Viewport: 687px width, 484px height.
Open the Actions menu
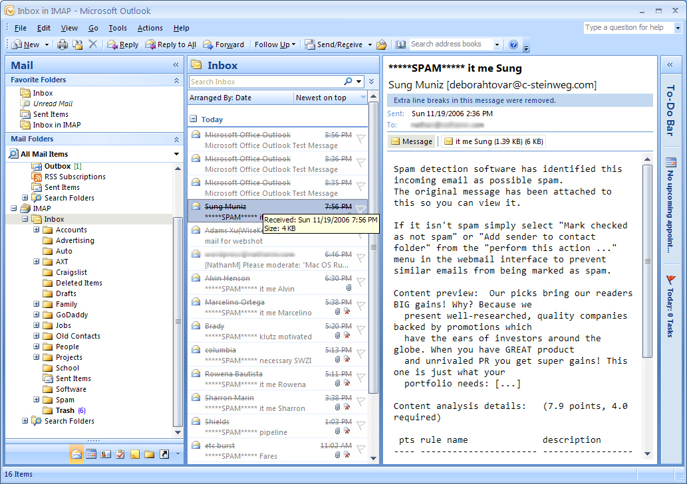(150, 28)
